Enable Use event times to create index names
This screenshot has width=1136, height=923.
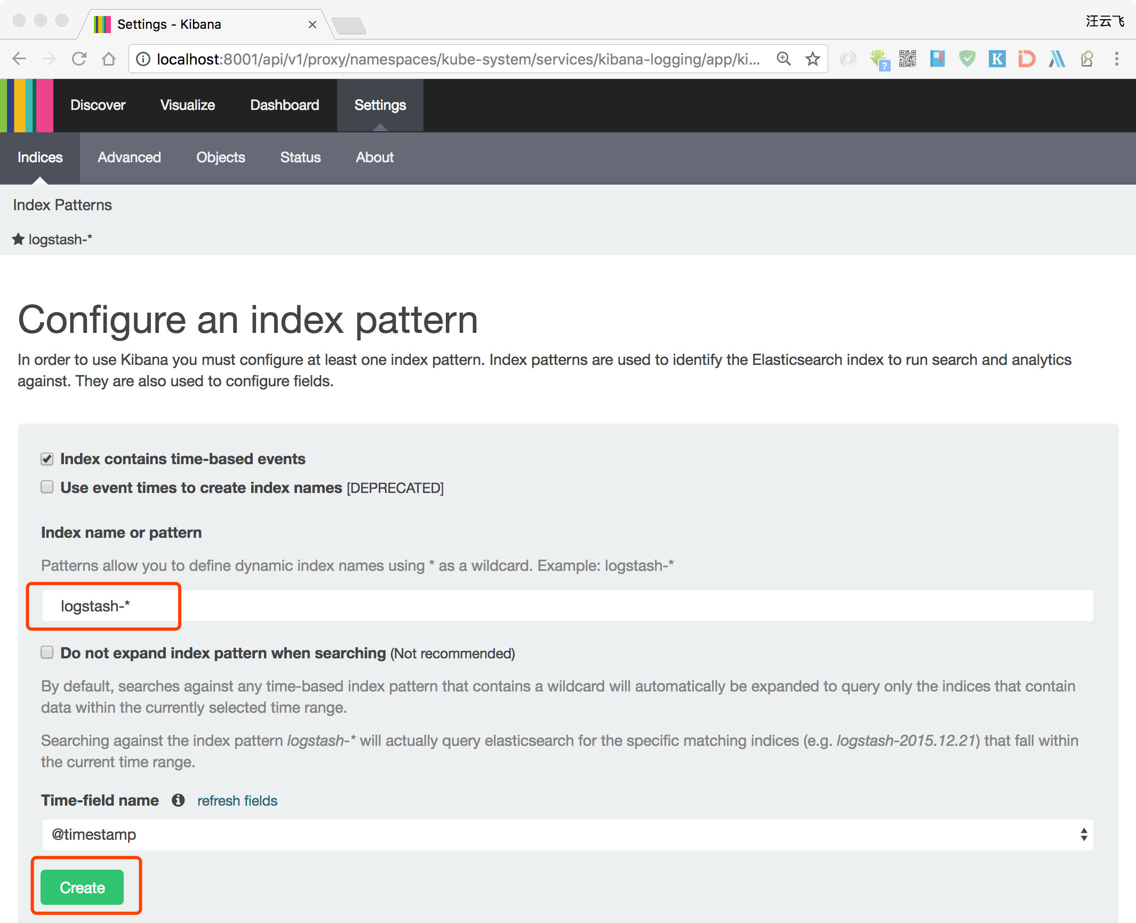(x=47, y=487)
